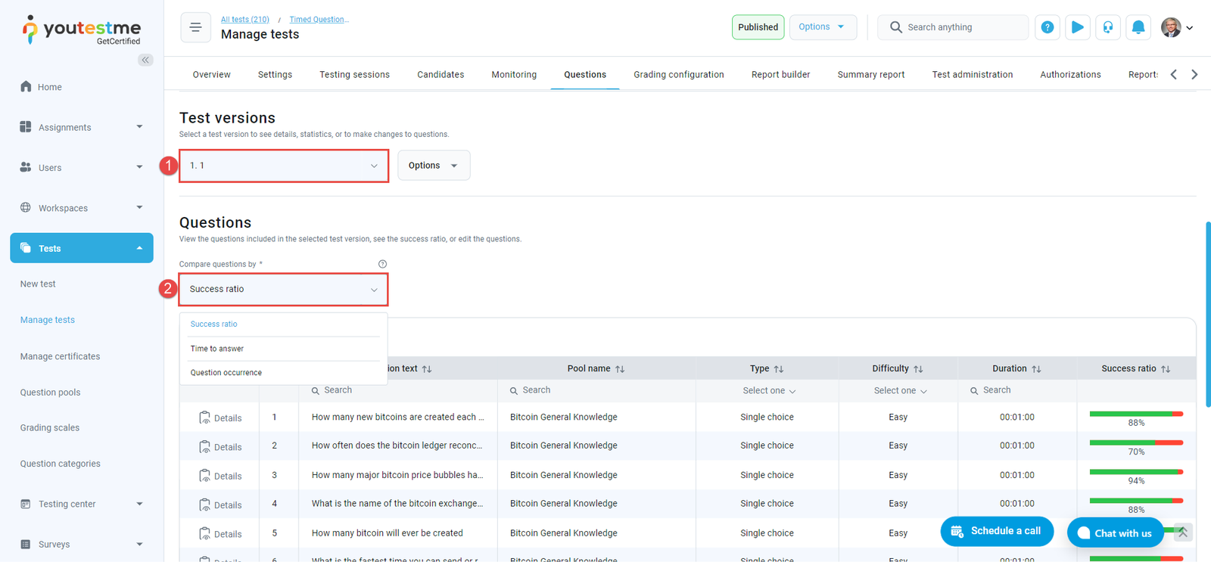Open the test version 1.1 dropdown
This screenshot has width=1211, height=562.
click(284, 166)
